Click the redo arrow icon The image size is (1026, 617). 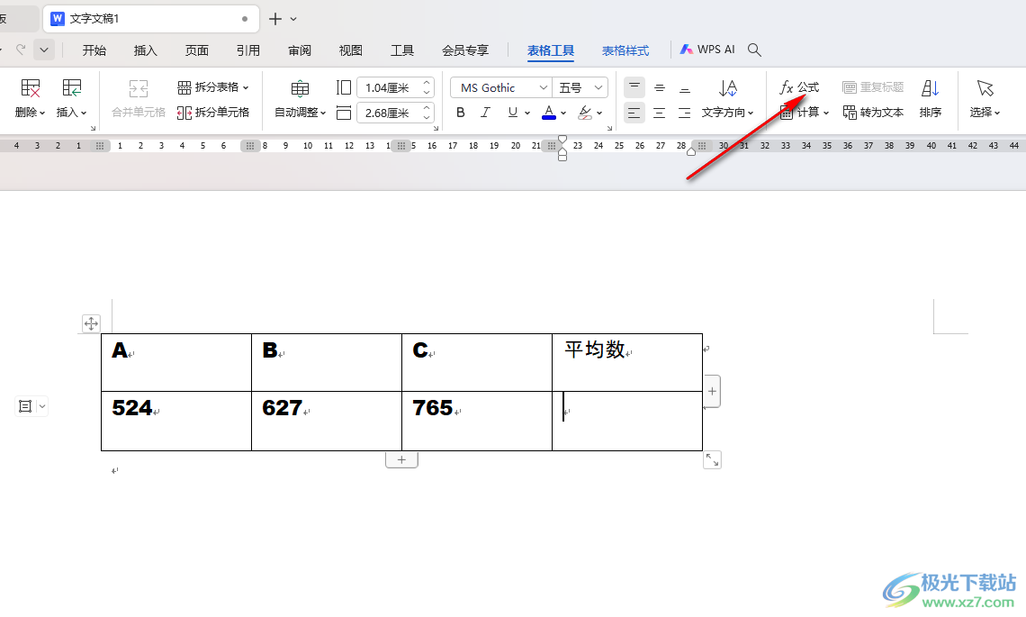[x=21, y=50]
